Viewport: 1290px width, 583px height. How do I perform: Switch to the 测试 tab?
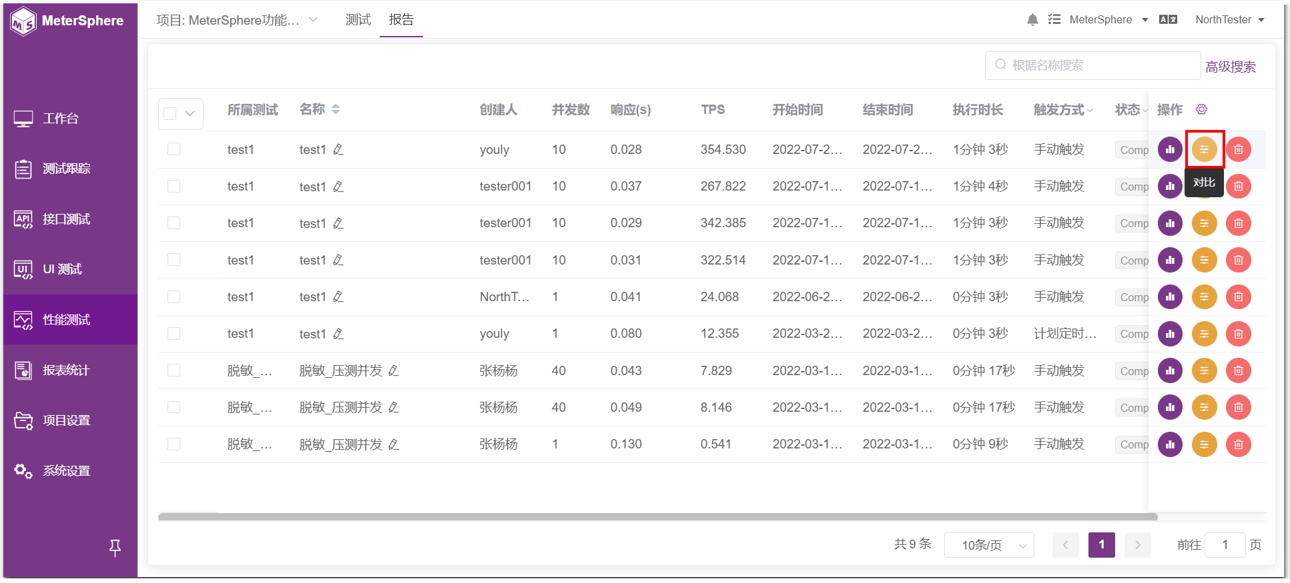[358, 20]
